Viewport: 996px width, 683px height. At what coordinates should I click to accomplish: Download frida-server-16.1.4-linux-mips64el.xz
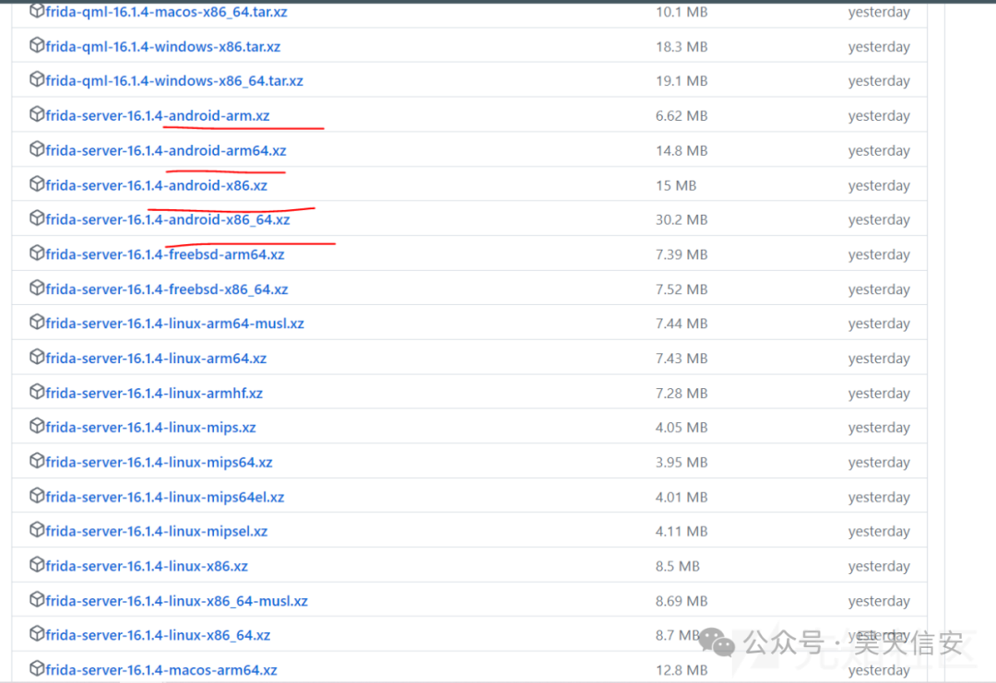tap(165, 497)
